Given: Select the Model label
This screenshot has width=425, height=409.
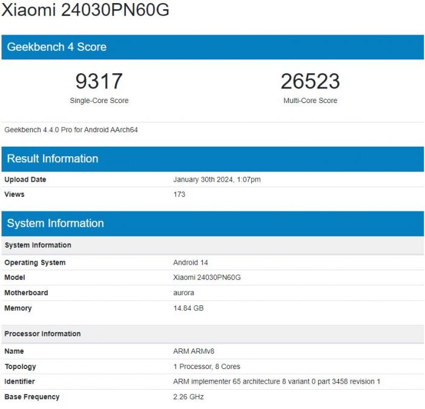Looking at the screenshot, I should (x=15, y=277).
